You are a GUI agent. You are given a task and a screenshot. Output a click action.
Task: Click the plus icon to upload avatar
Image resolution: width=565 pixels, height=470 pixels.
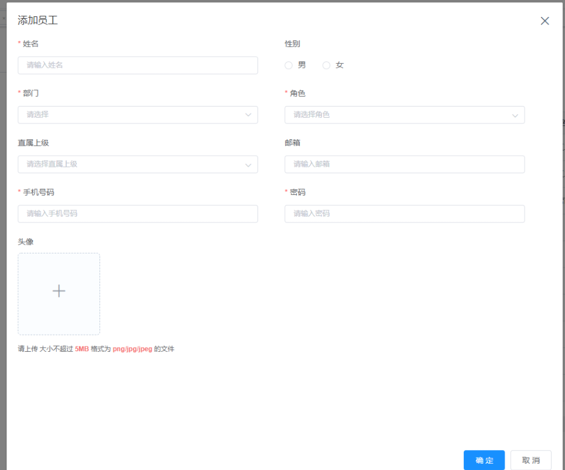click(x=59, y=291)
